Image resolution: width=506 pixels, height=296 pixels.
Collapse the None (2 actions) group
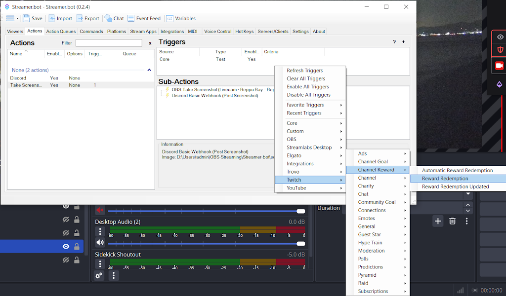point(149,70)
